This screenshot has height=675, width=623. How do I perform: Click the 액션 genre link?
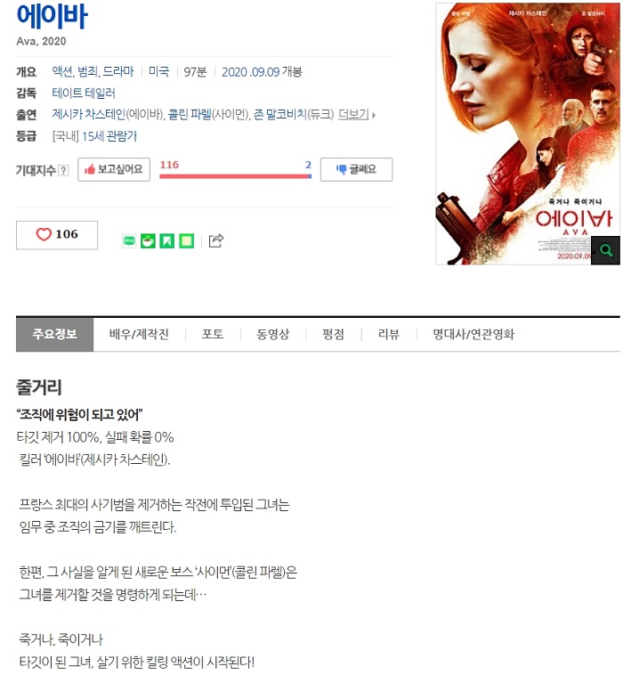[62, 71]
